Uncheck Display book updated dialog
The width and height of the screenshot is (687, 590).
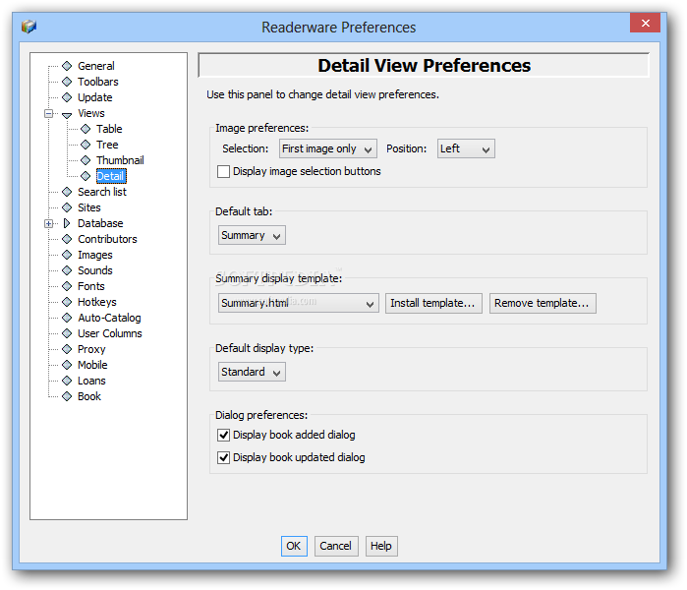[223, 457]
